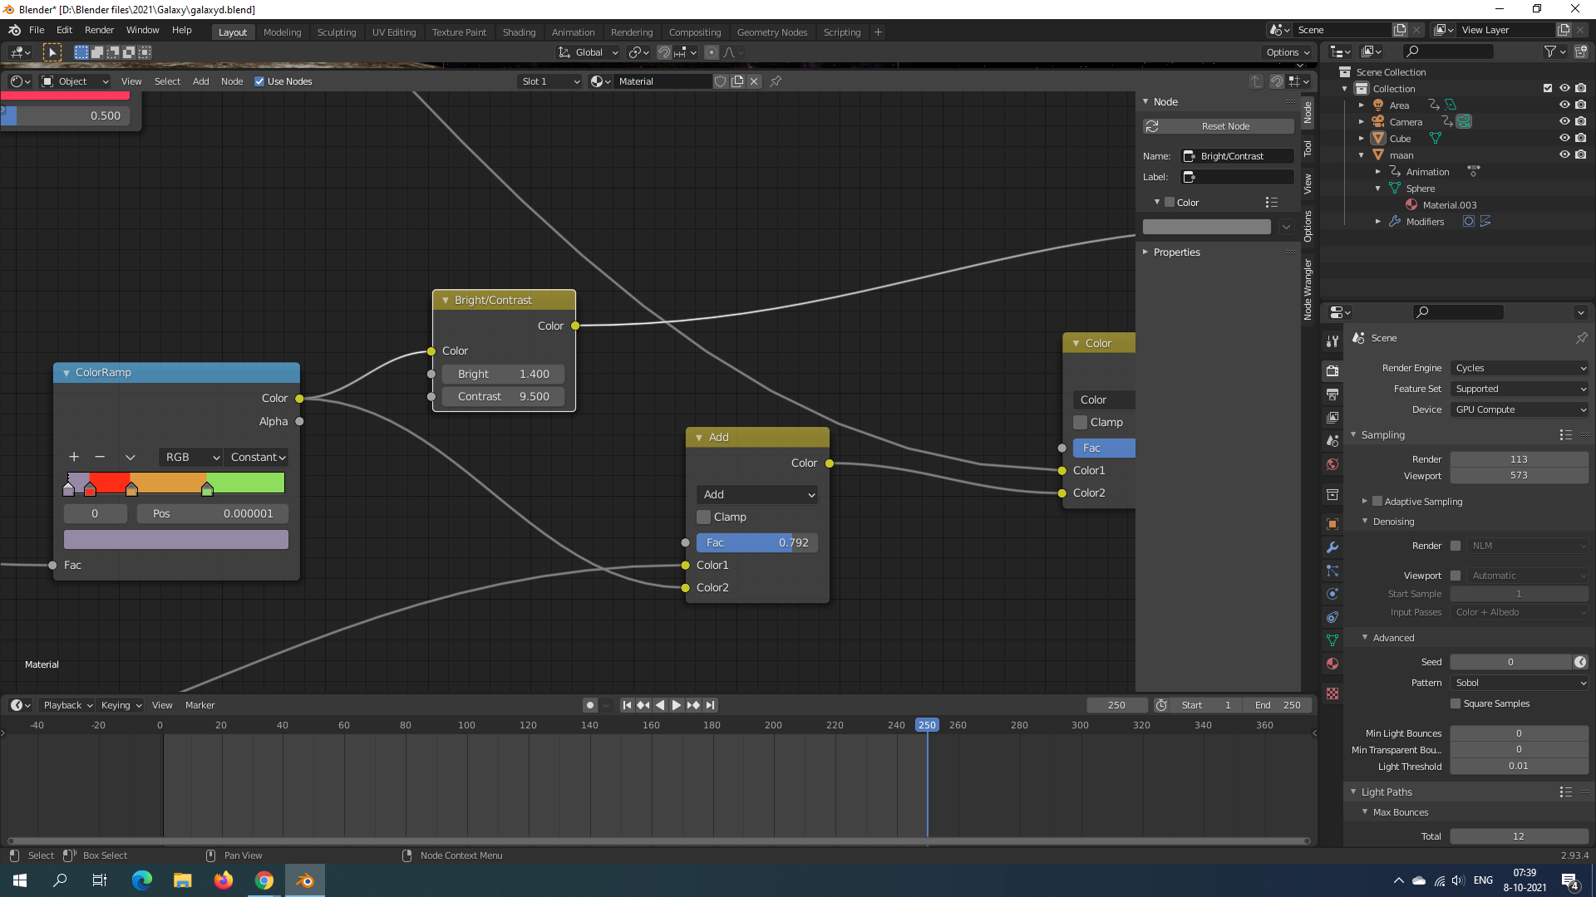Enable the Adaptive Sampling checkbox
The width and height of the screenshot is (1596, 897).
coord(1377,502)
